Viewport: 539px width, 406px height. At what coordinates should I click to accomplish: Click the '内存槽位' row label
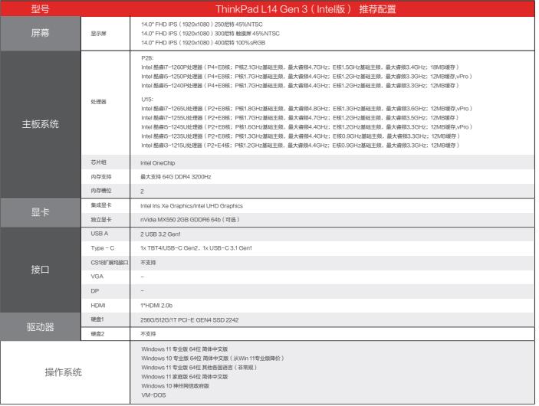[101, 191]
